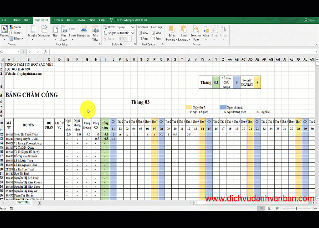Click zoom out minus button
319x228 pixels.
coord(284,208)
